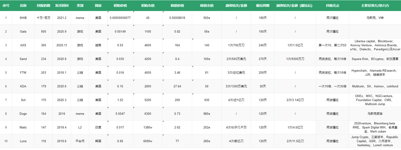Click the Sand name cell
The height and width of the screenshot is (150, 401).
(x=23, y=59)
